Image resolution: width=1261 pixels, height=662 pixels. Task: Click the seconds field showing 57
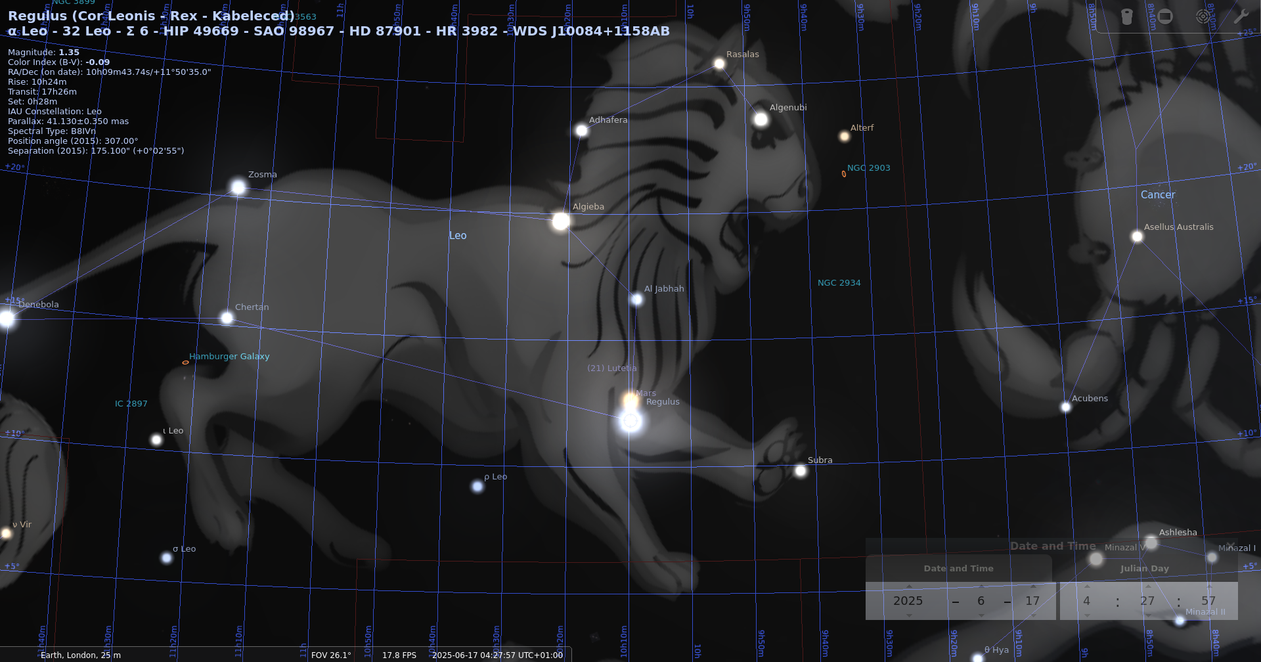point(1208,601)
